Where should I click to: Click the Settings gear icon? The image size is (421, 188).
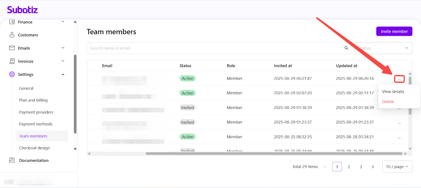(x=12, y=74)
